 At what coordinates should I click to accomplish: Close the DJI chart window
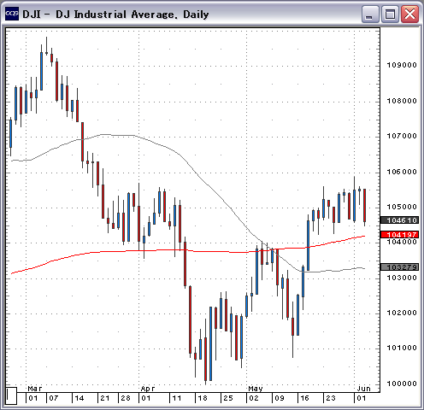point(409,14)
